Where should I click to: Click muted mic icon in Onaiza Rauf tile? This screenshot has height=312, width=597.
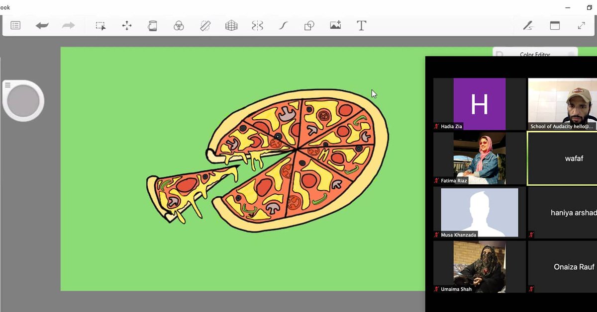pos(531,289)
